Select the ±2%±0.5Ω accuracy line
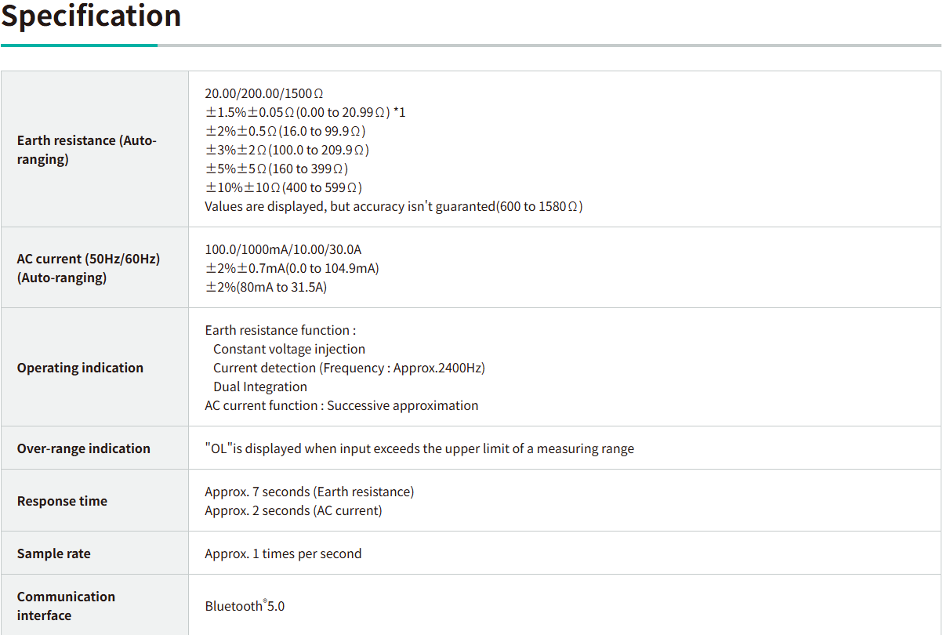943x635 pixels. (285, 131)
